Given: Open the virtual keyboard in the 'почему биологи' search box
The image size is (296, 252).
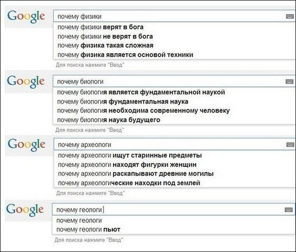Looking at the screenshot, I should click(x=289, y=81).
